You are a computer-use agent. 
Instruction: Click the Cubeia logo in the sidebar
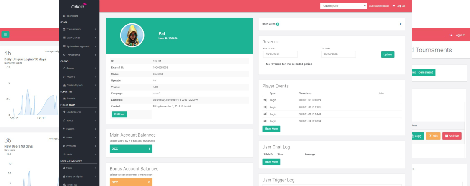click(x=79, y=6)
